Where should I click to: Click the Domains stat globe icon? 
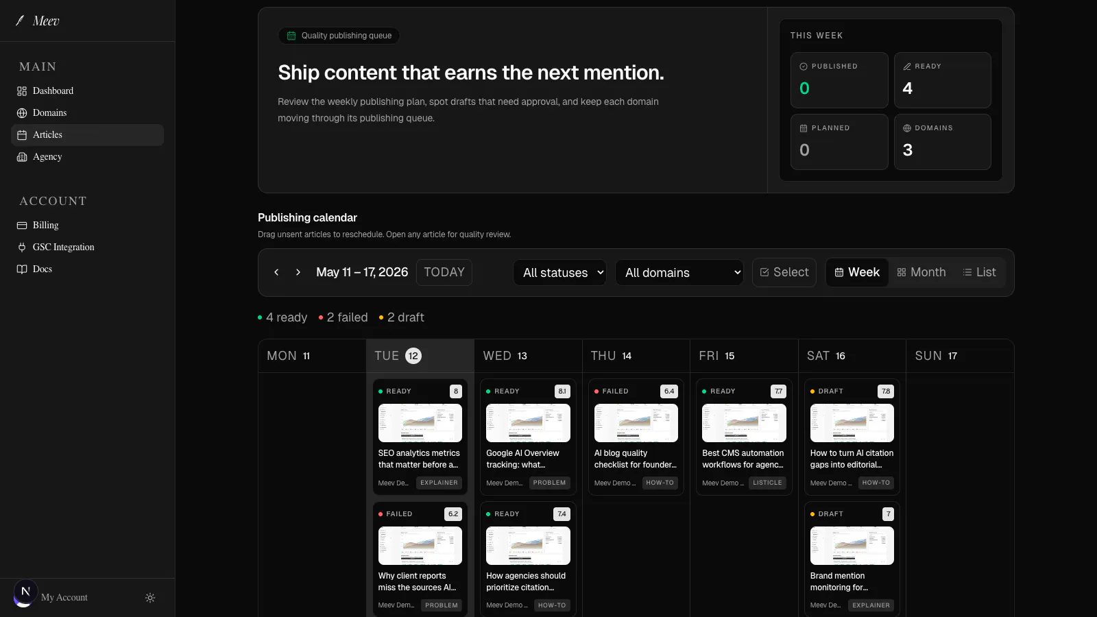(x=907, y=128)
